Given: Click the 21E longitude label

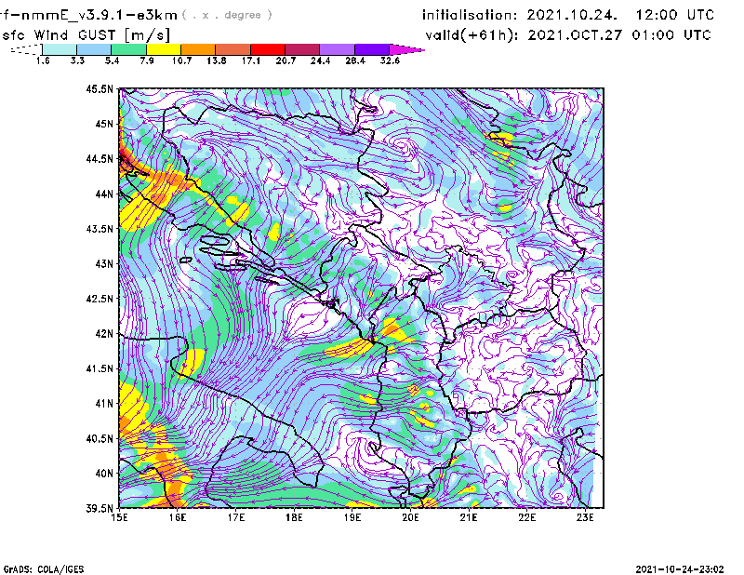Looking at the screenshot, I should 469,517.
